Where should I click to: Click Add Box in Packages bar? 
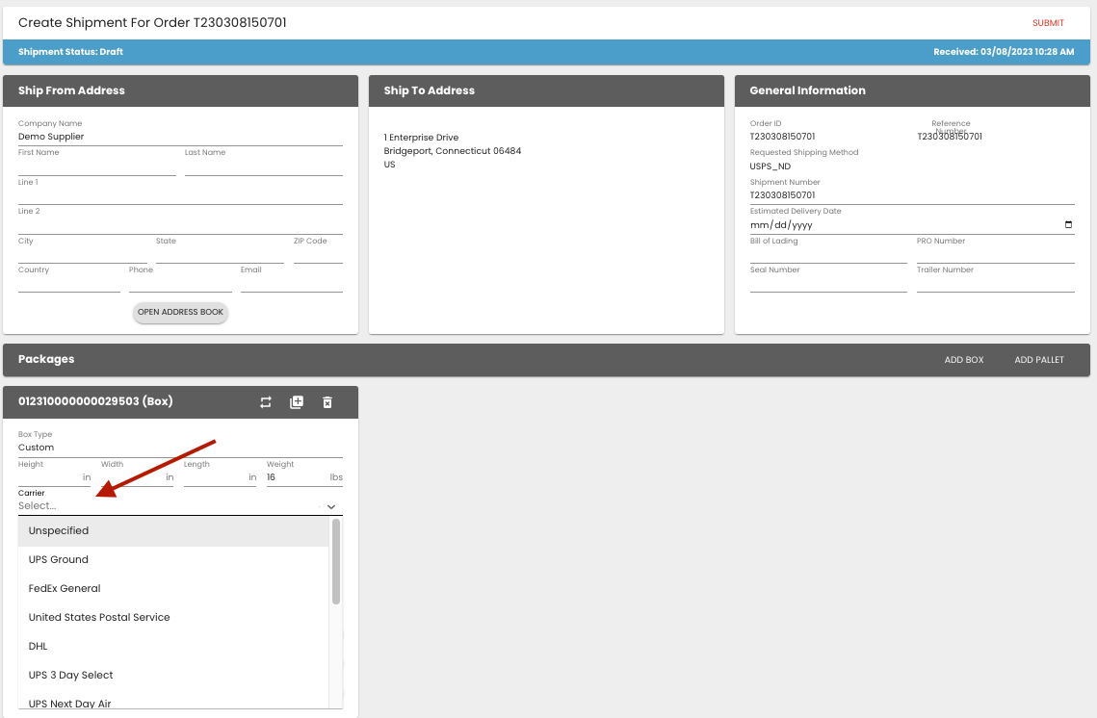click(964, 360)
